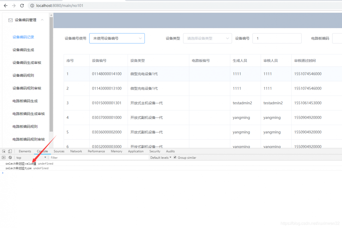
Task: Toggle the Group similar checkbox
Action: (175, 157)
